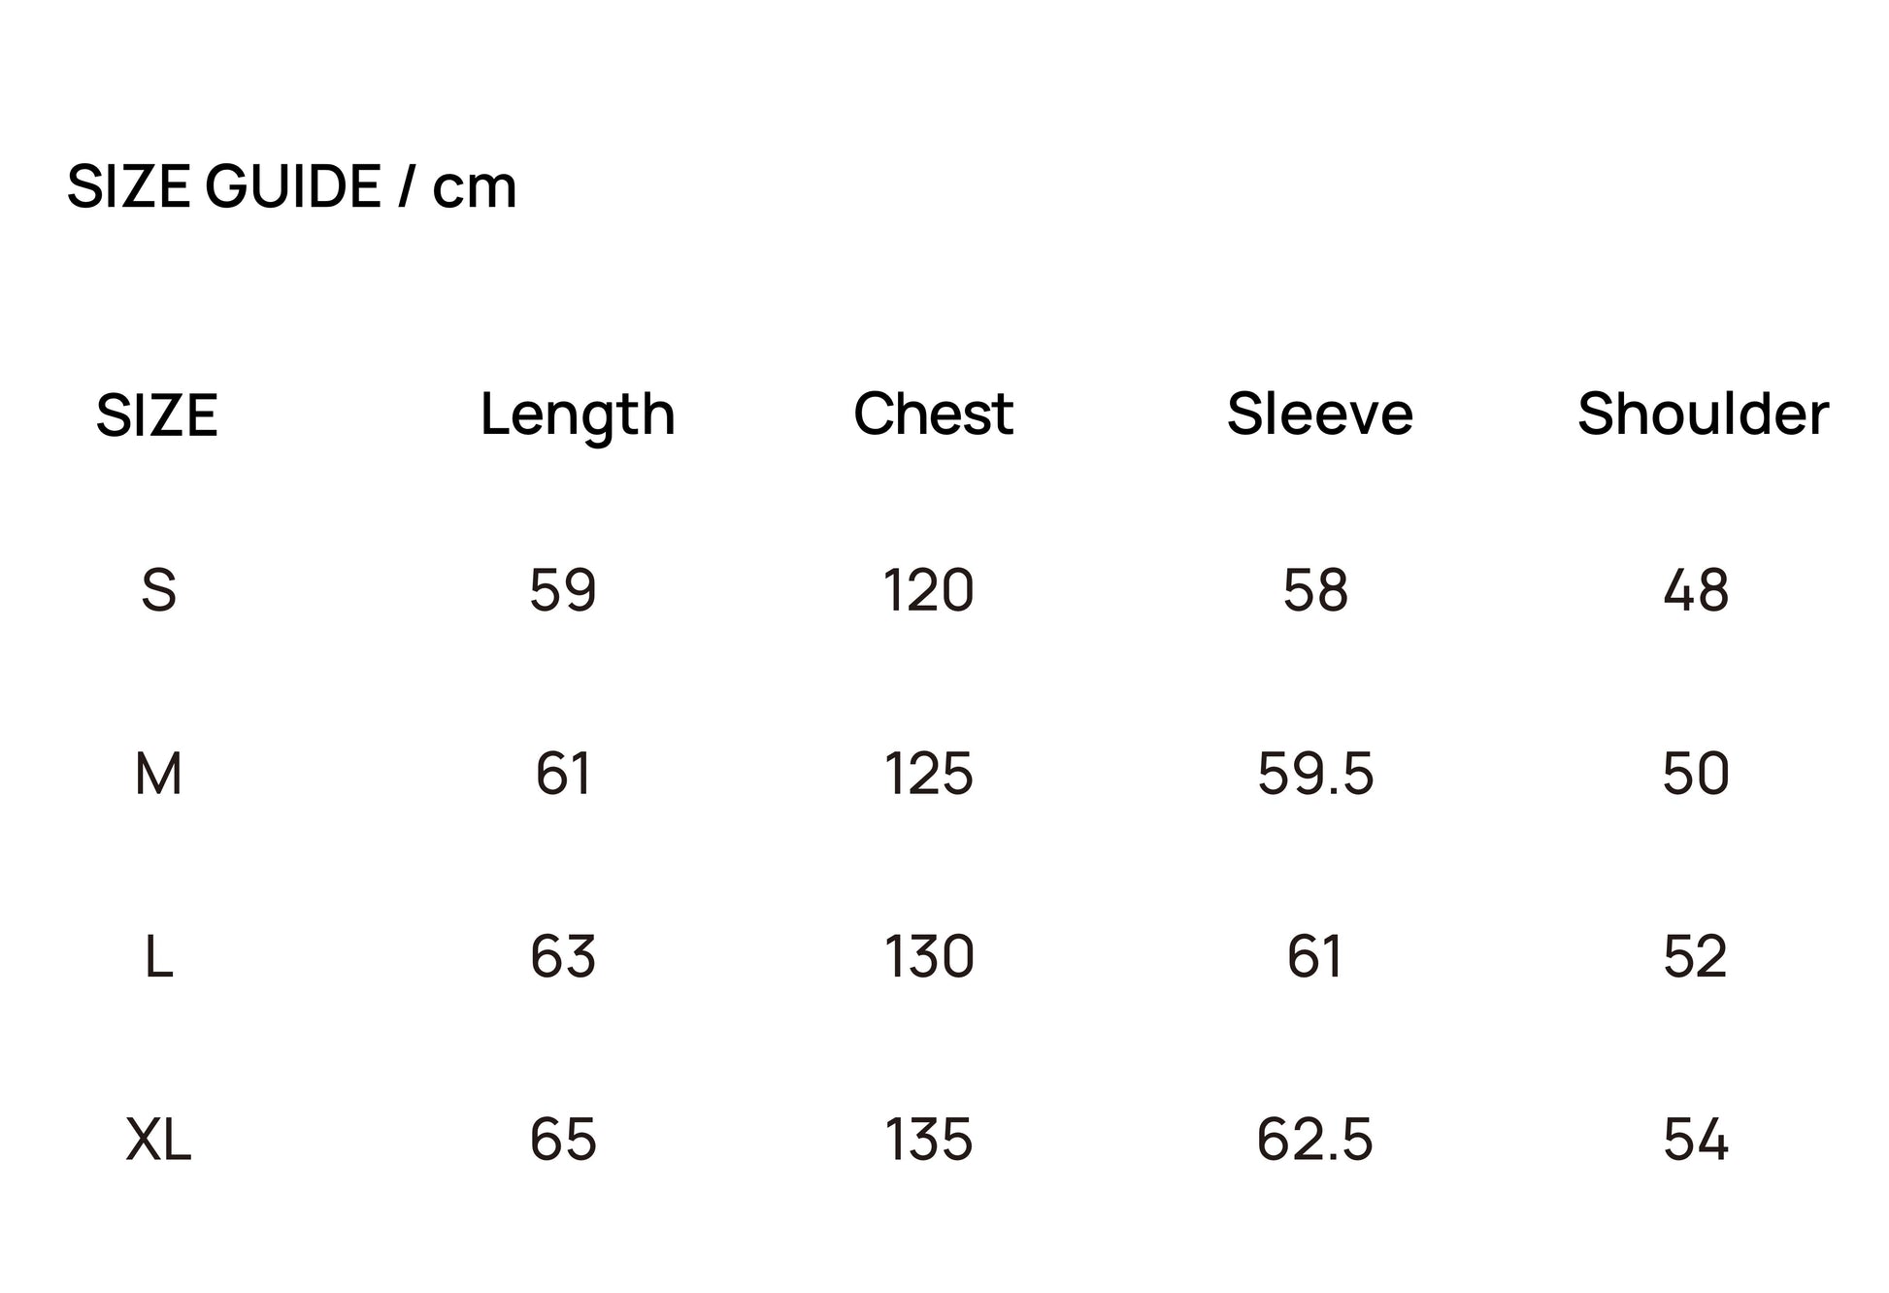Click the M chest value 125

click(x=928, y=775)
